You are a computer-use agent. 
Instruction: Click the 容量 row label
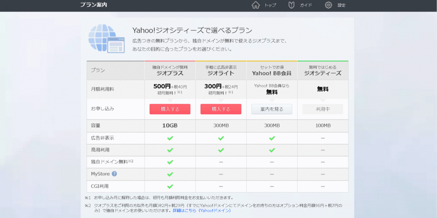pyautogui.click(x=96, y=126)
